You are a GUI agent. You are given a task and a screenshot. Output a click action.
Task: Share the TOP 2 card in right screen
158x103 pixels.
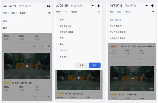[x=153, y=60]
